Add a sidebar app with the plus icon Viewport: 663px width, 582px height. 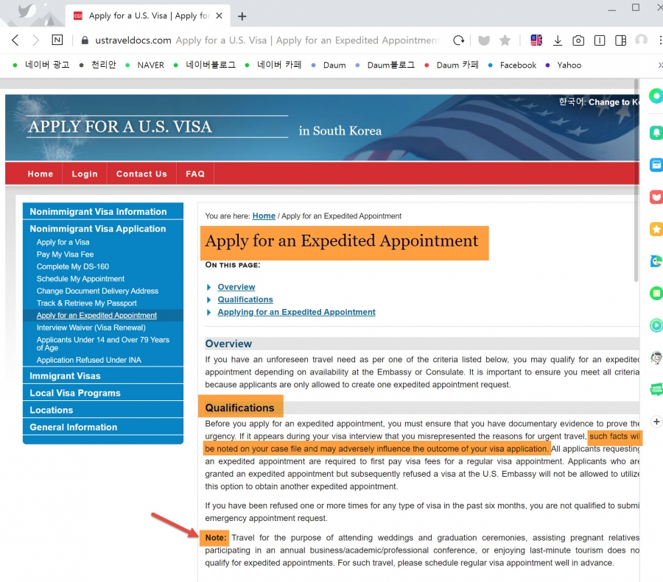pyautogui.click(x=656, y=422)
